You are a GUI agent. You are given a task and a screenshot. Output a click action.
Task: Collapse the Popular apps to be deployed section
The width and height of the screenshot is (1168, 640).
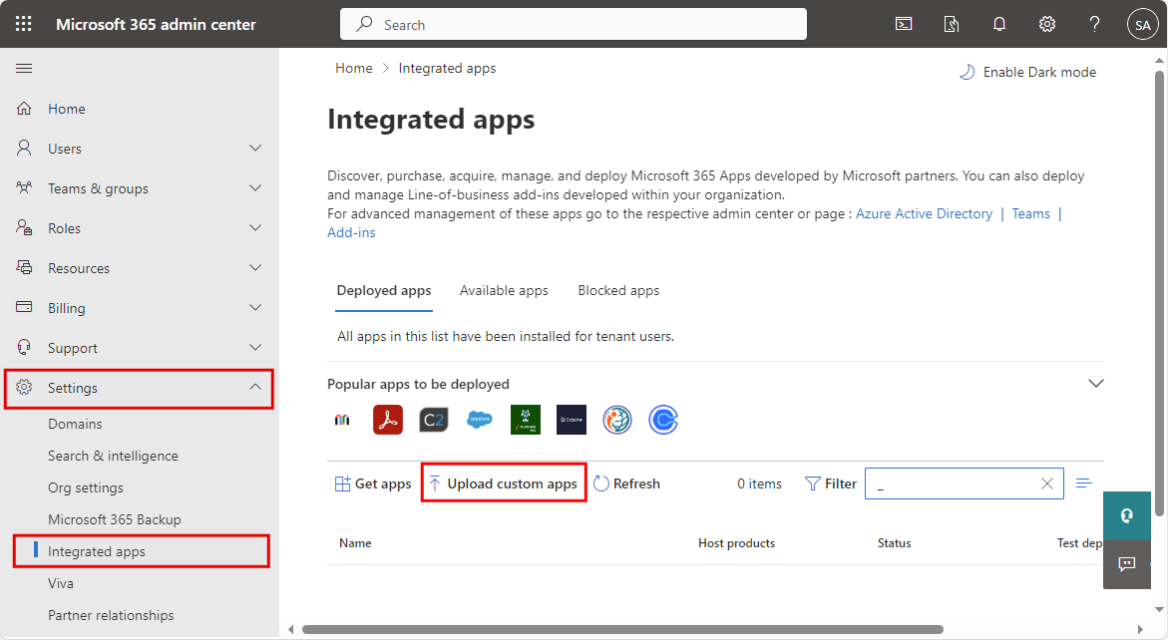coord(1096,383)
